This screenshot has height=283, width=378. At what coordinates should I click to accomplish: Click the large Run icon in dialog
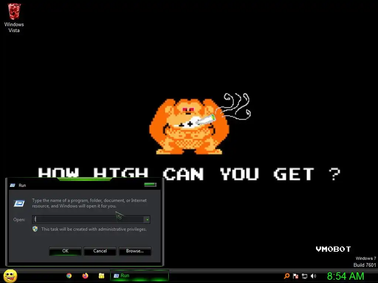19,203
